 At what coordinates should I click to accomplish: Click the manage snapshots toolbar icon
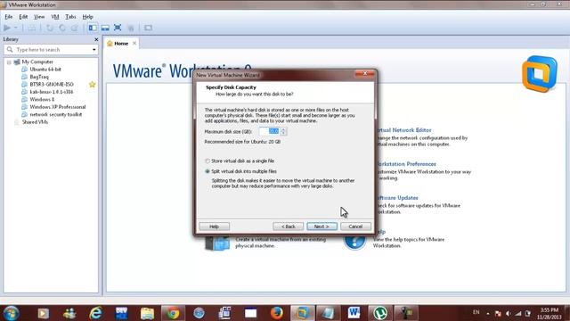pyautogui.click(x=74, y=28)
